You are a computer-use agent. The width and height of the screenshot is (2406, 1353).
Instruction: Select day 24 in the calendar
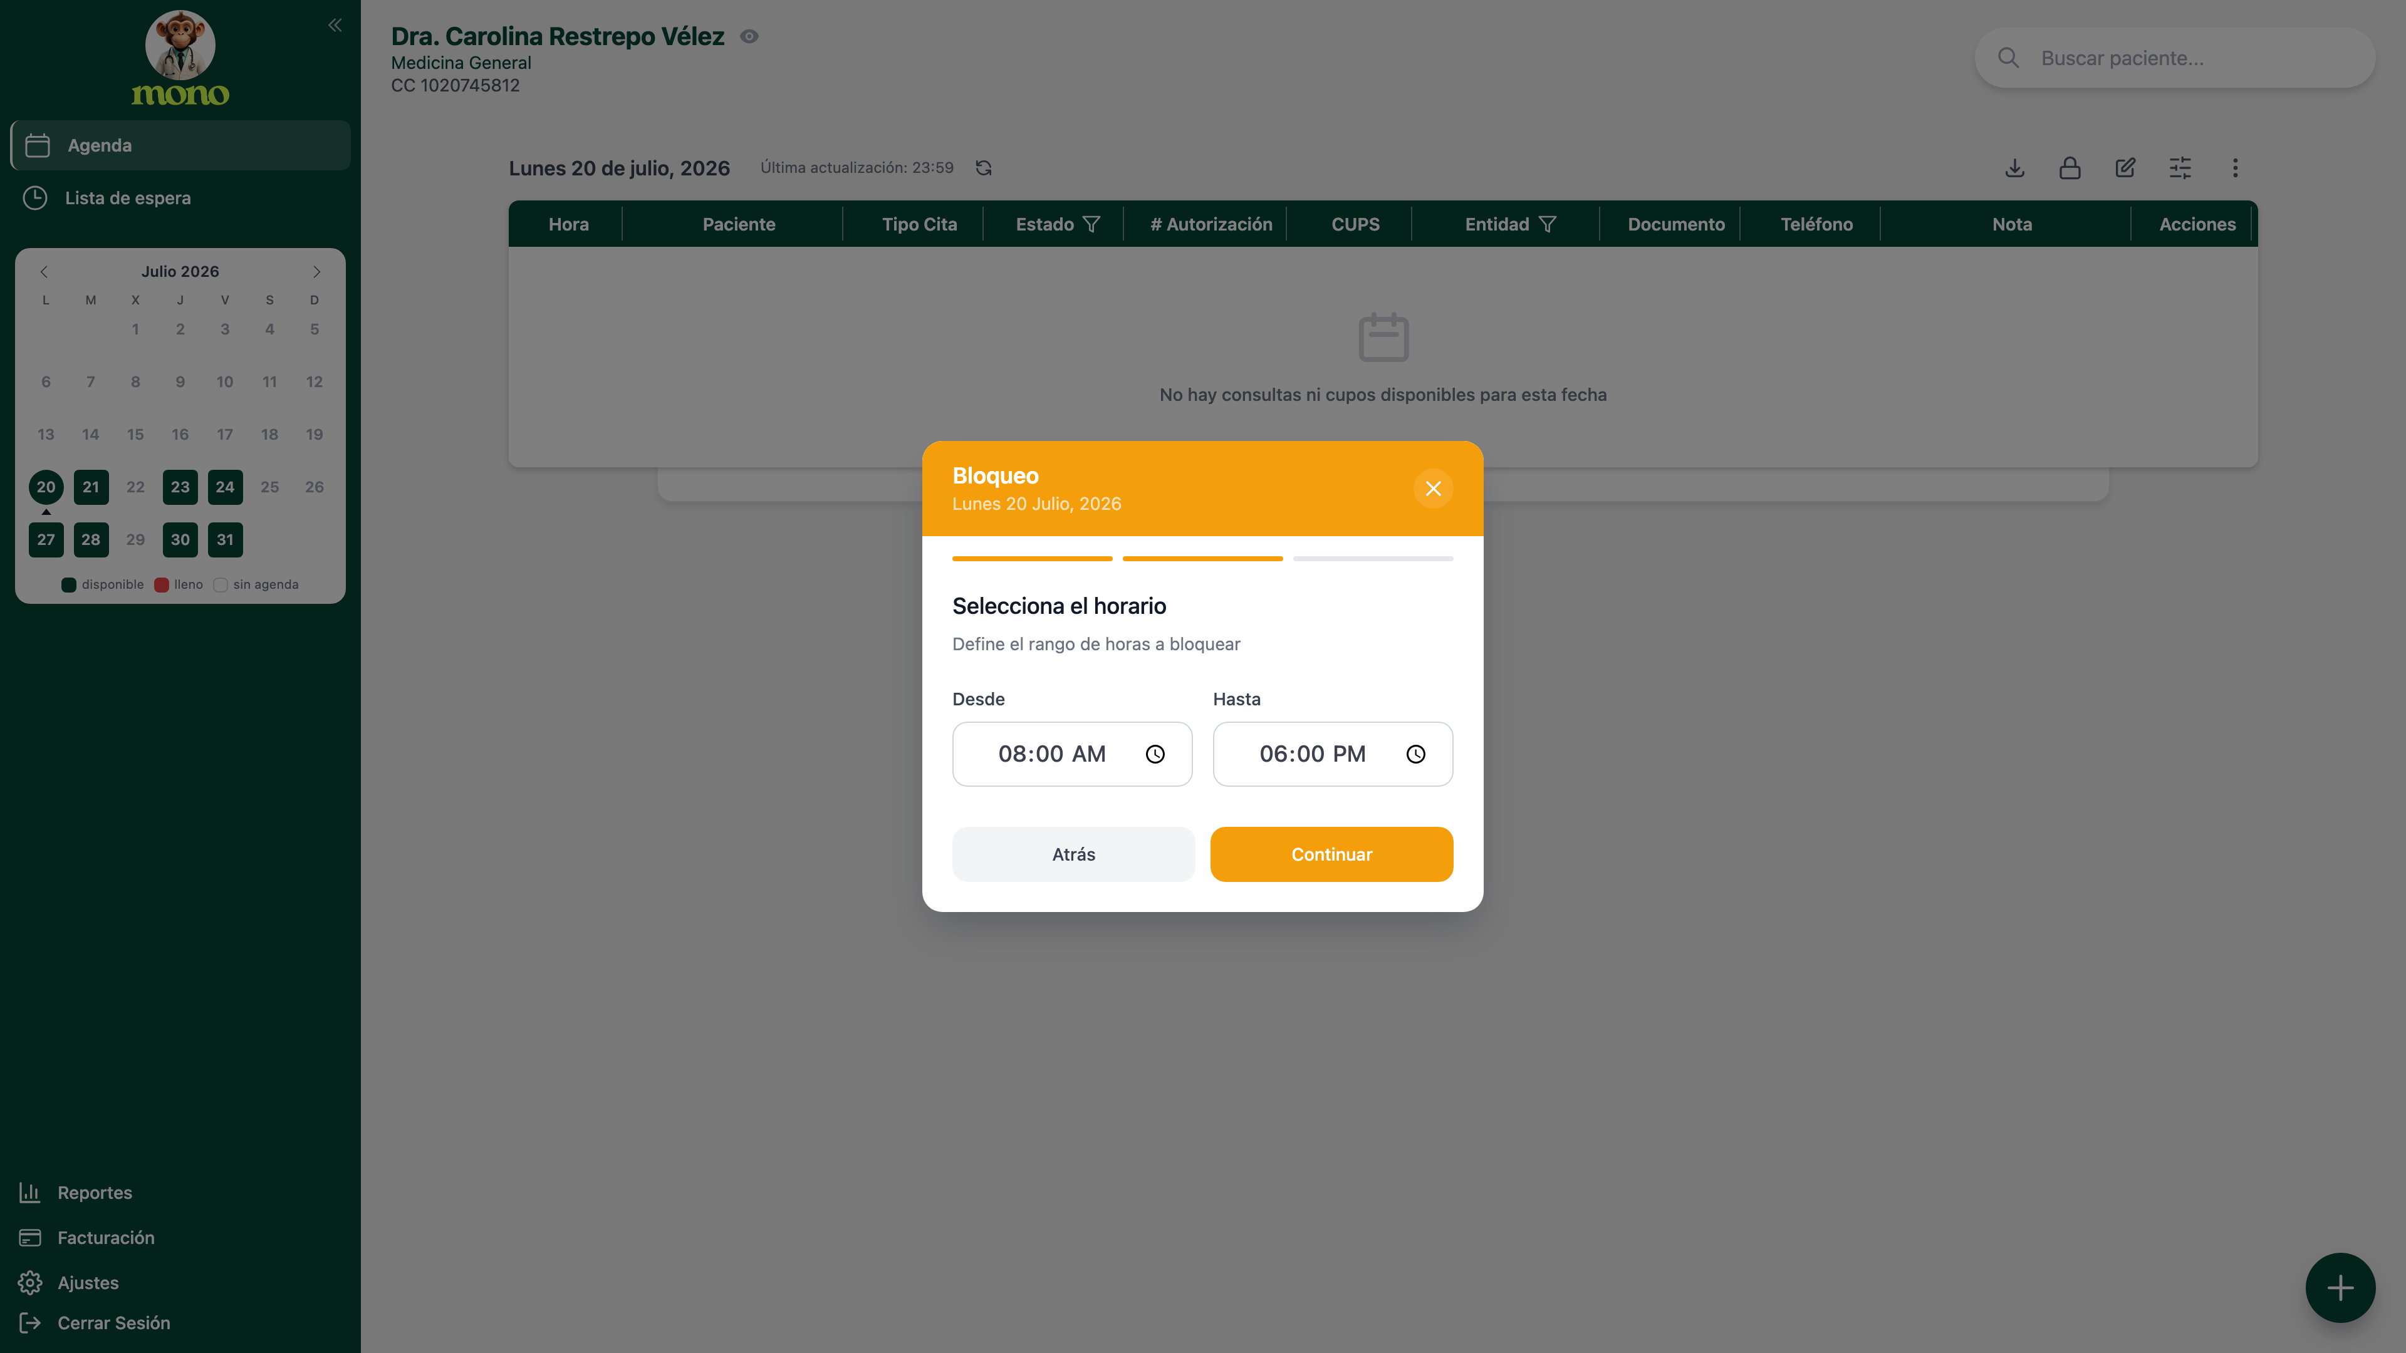[x=225, y=487]
